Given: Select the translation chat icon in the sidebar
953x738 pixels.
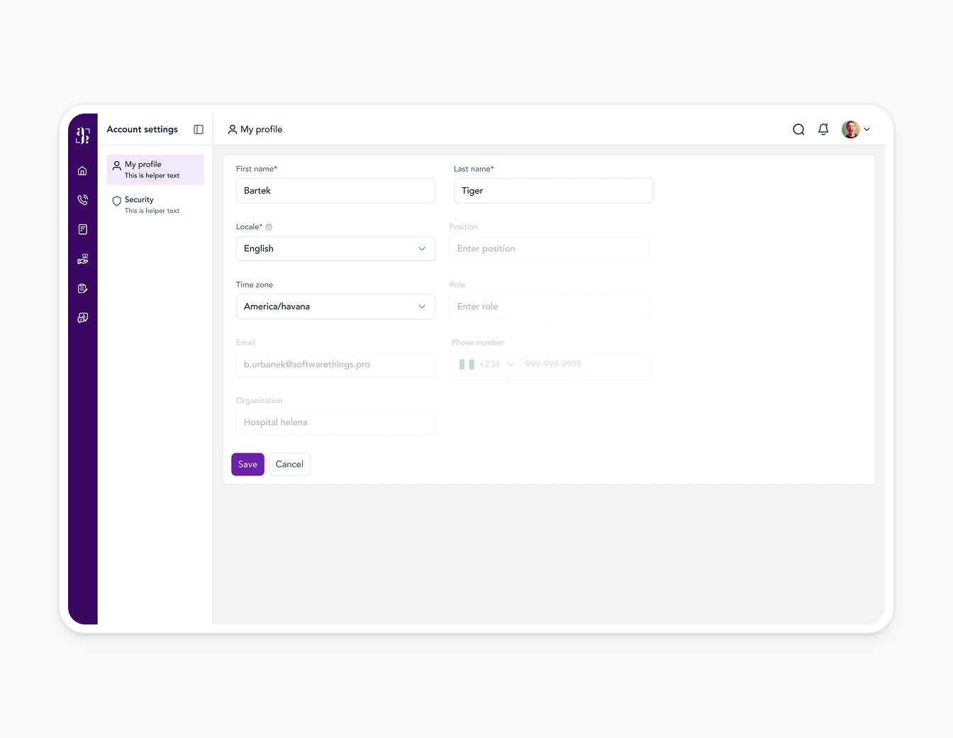Looking at the screenshot, I should [x=82, y=318].
